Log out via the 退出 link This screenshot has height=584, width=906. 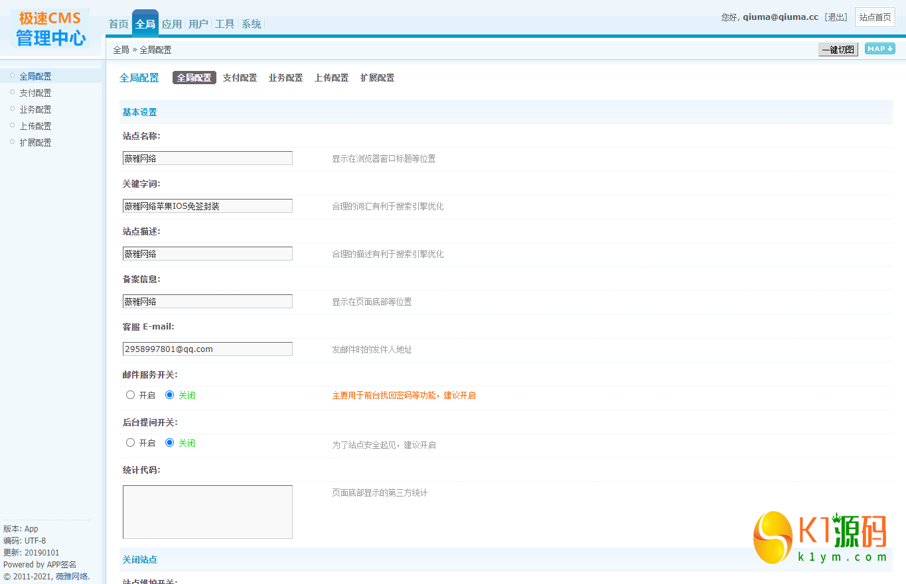pyautogui.click(x=836, y=17)
